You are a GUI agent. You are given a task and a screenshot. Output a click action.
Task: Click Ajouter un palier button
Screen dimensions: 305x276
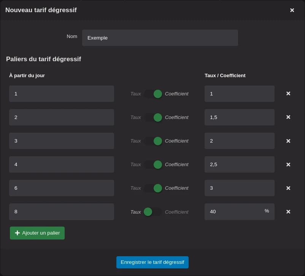coord(37,233)
